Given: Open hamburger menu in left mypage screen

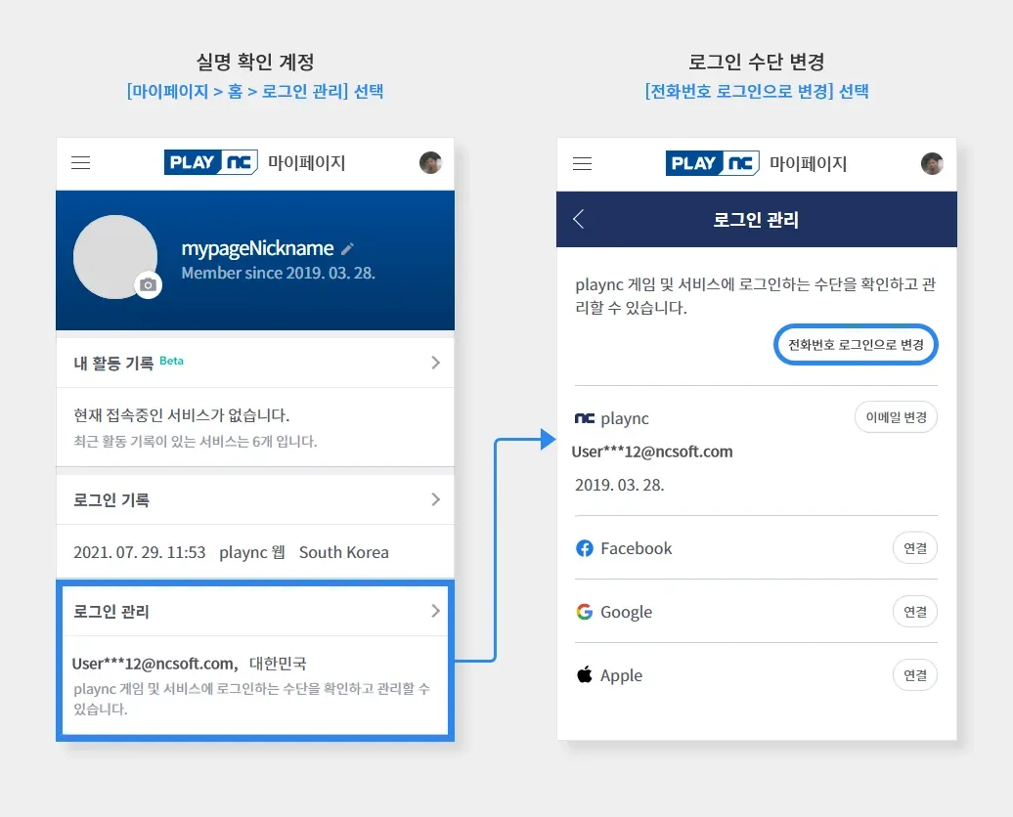Looking at the screenshot, I should coord(81,163).
